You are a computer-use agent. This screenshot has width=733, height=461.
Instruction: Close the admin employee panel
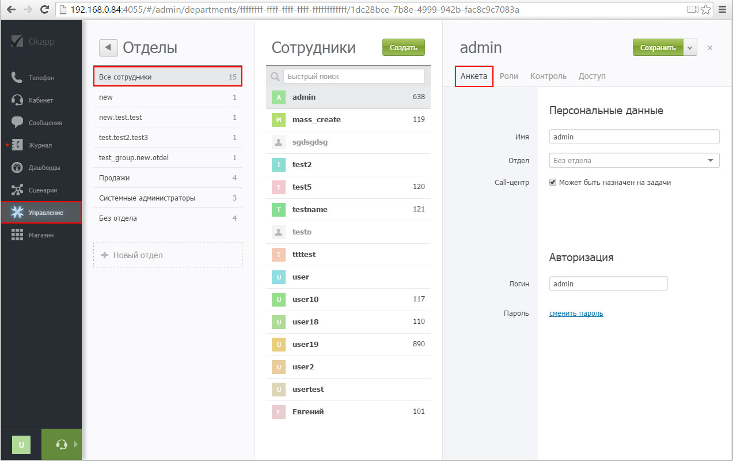tap(710, 48)
